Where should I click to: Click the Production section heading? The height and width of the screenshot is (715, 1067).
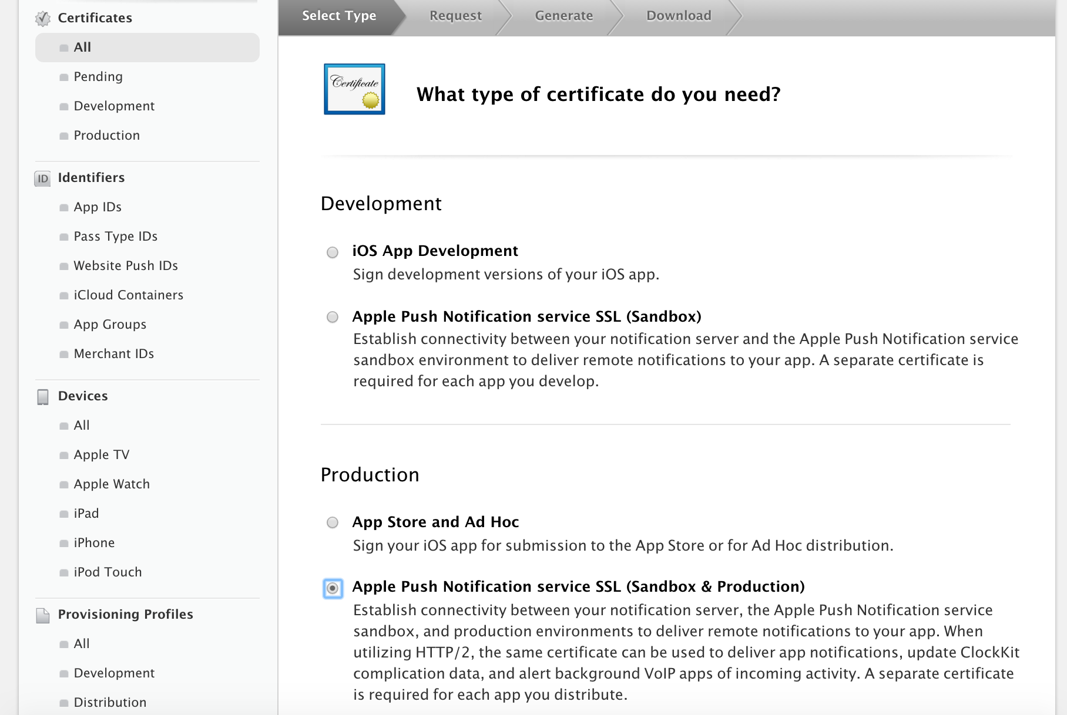370,475
